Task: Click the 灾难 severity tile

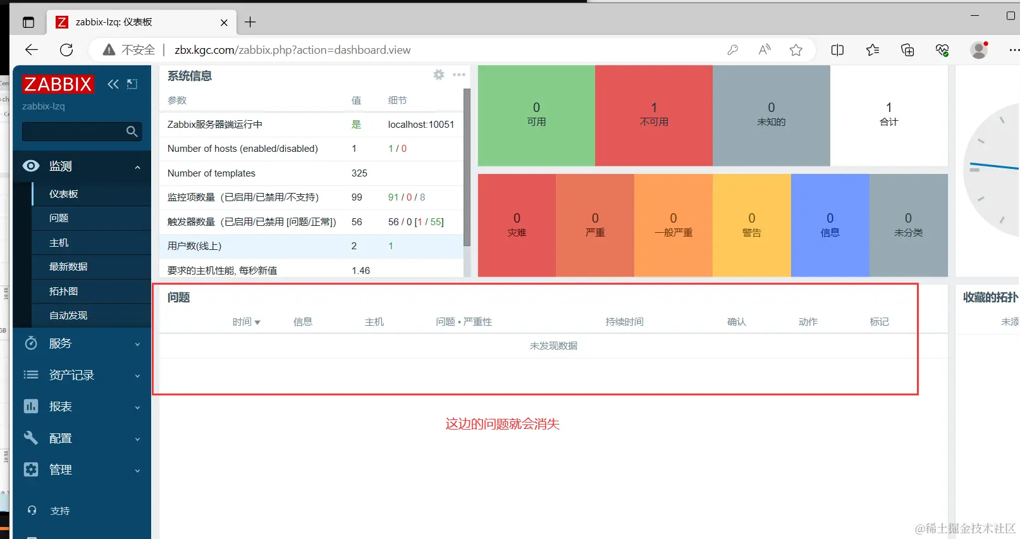Action: click(517, 225)
